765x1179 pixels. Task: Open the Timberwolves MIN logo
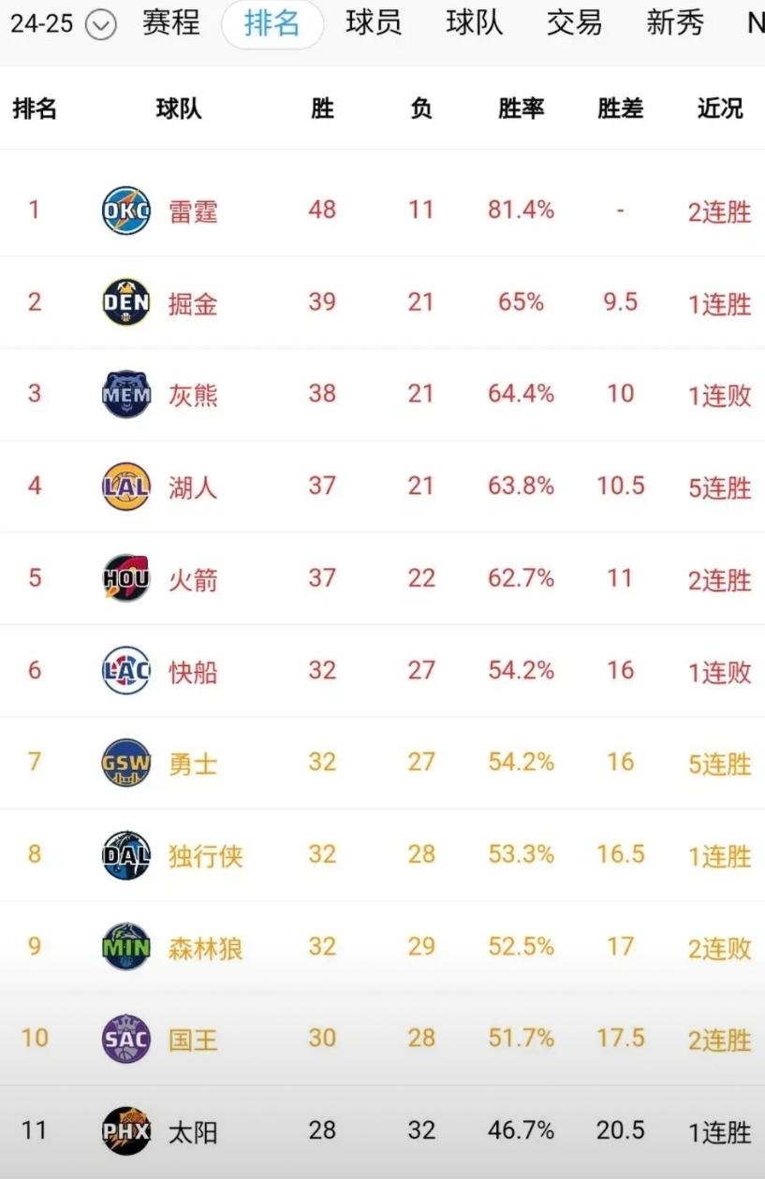[126, 946]
